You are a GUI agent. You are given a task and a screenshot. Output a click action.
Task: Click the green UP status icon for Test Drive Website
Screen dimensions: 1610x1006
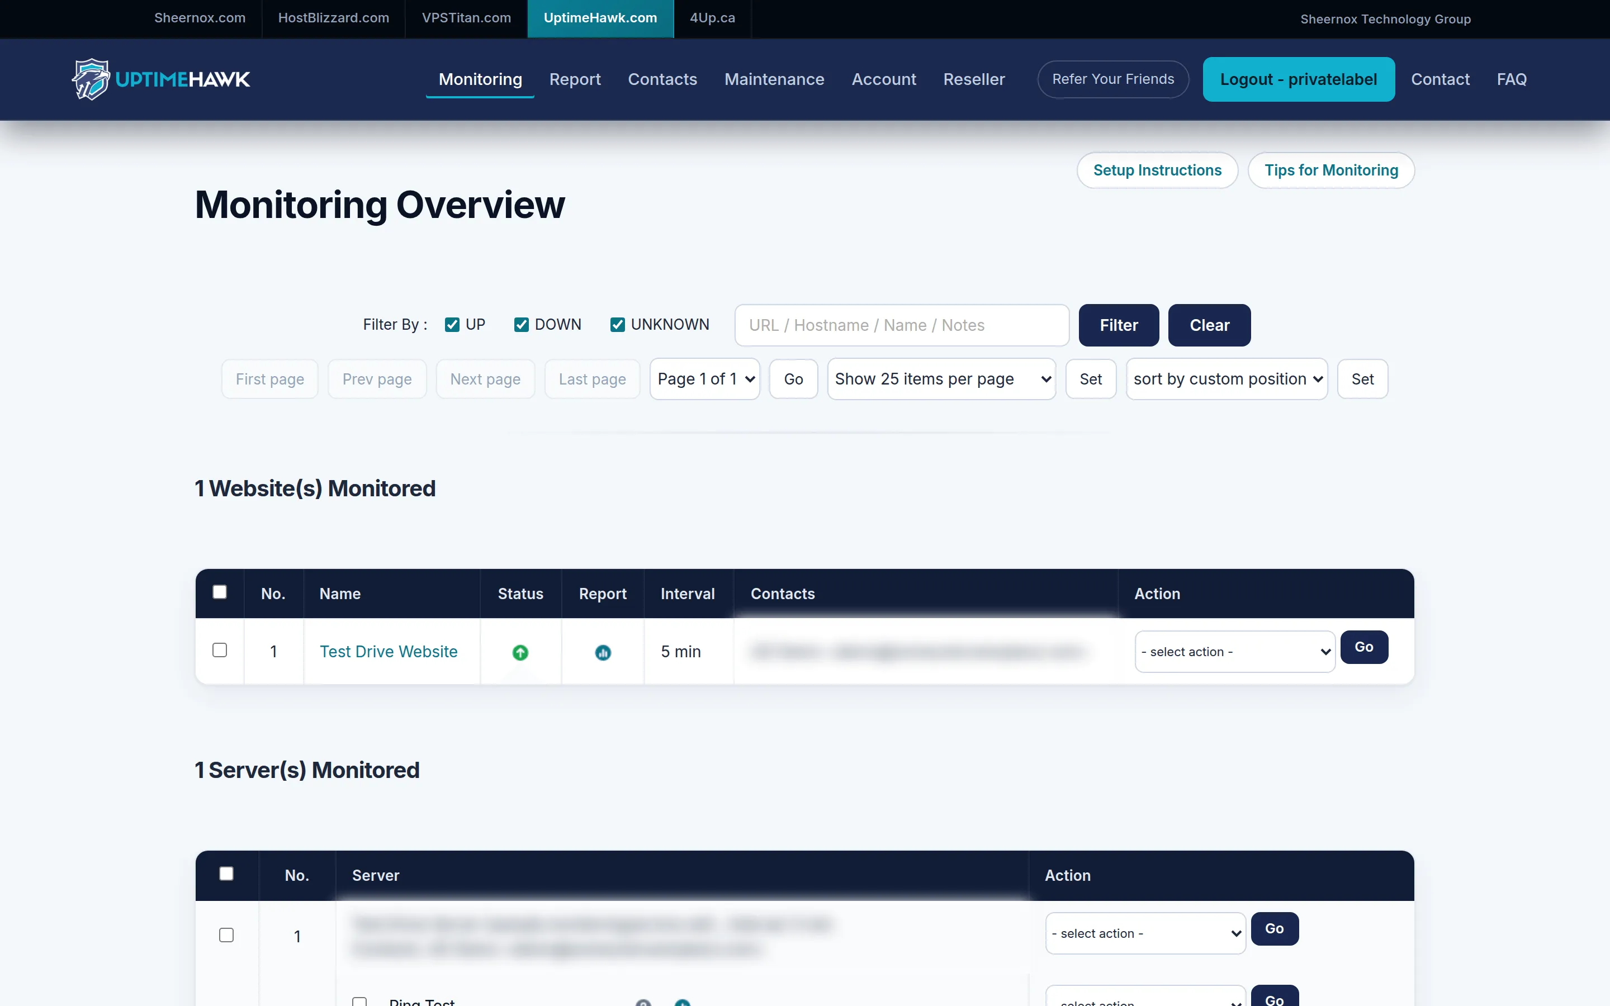coord(520,652)
